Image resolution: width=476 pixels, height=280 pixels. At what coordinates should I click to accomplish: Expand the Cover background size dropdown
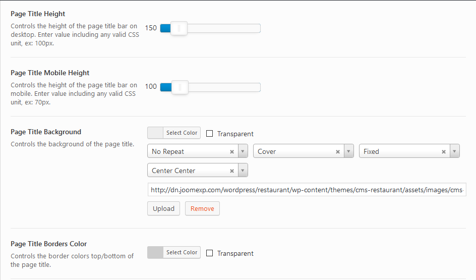(x=348, y=151)
